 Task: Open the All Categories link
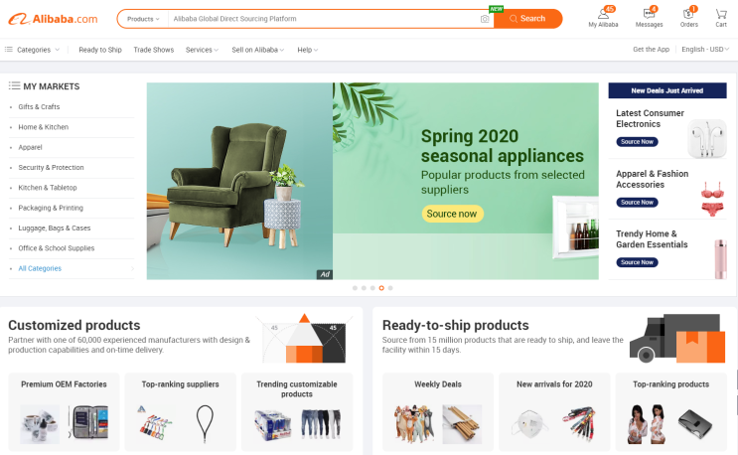click(40, 268)
